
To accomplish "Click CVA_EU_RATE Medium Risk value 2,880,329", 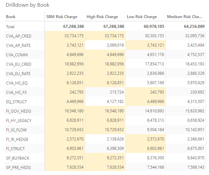I will [196, 73].
